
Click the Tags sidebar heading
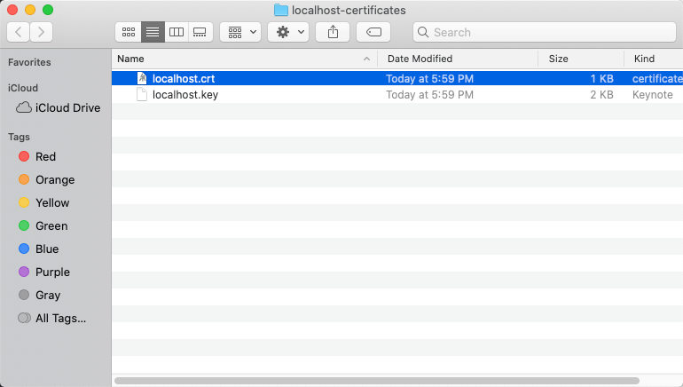20,137
